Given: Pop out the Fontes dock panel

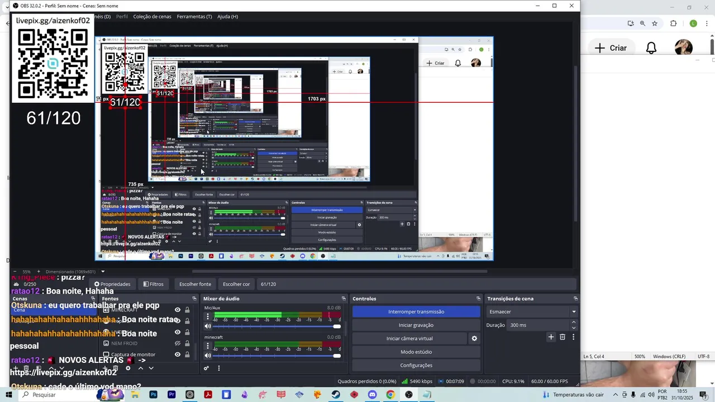Looking at the screenshot, I should pyautogui.click(x=194, y=299).
